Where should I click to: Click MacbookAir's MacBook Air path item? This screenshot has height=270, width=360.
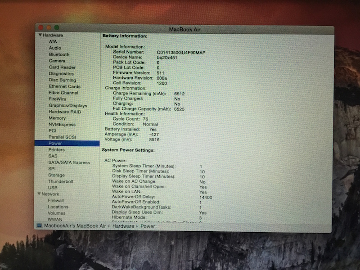tap(75, 226)
